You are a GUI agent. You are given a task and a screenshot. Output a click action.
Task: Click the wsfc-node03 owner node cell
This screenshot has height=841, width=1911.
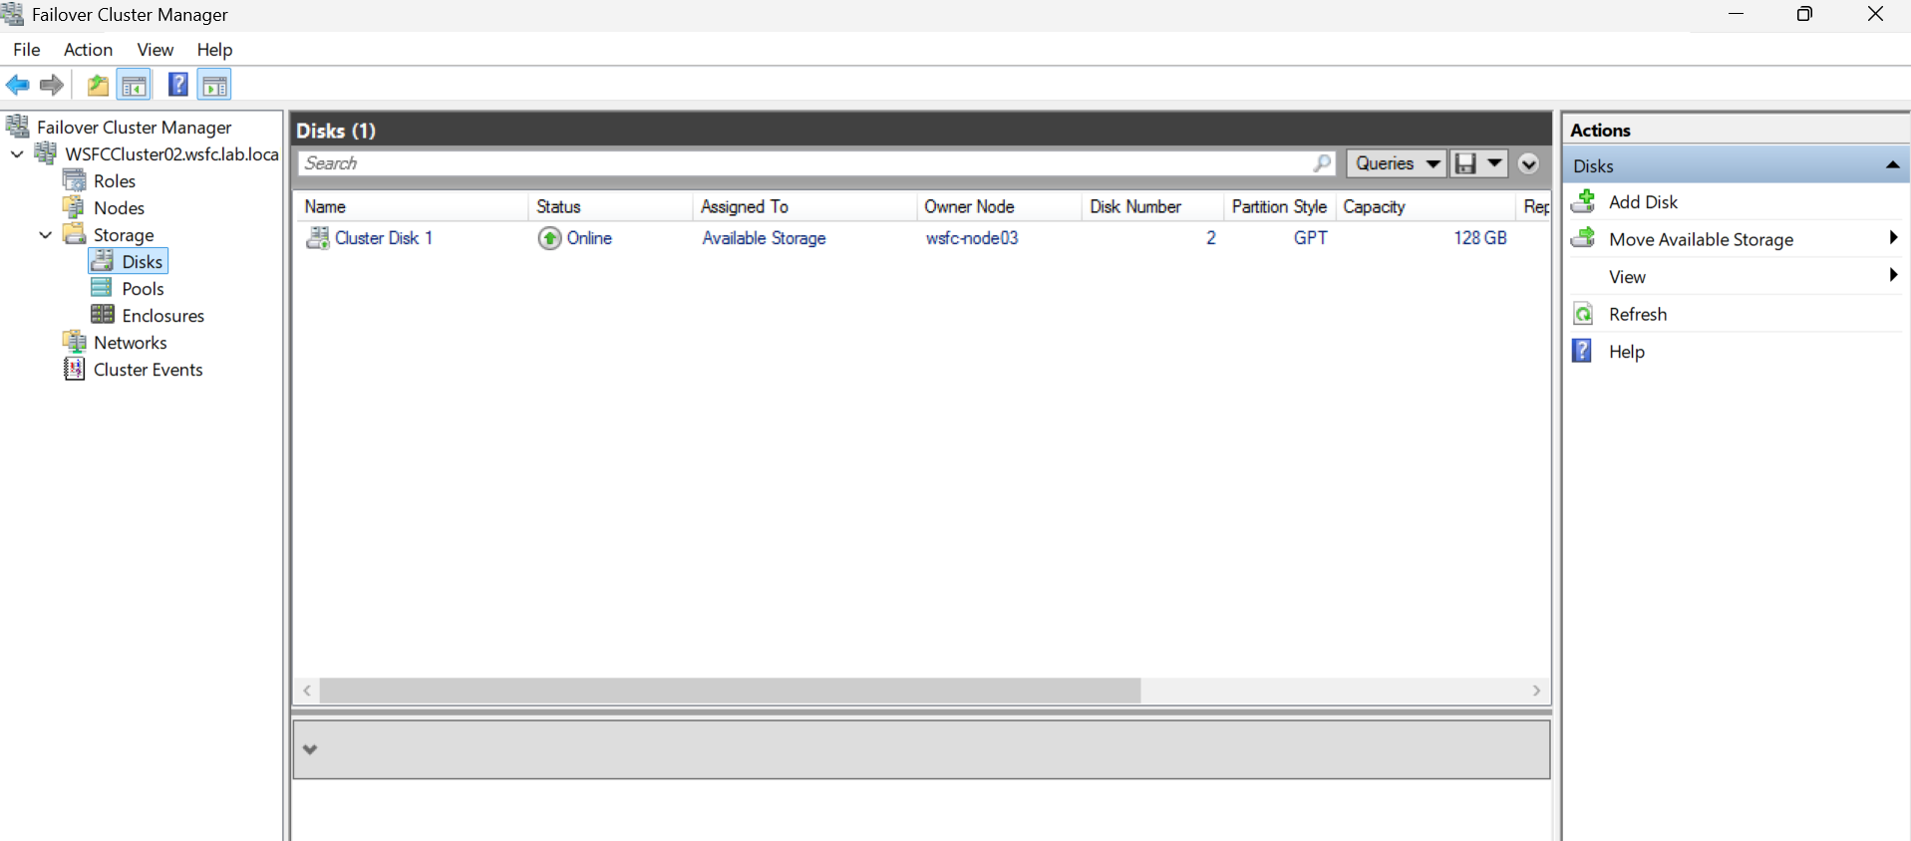972,238
